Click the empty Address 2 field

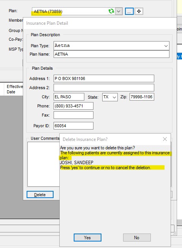click(104, 88)
